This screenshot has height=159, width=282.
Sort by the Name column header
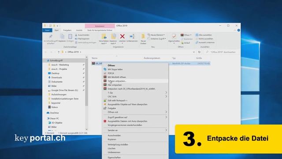95,58
